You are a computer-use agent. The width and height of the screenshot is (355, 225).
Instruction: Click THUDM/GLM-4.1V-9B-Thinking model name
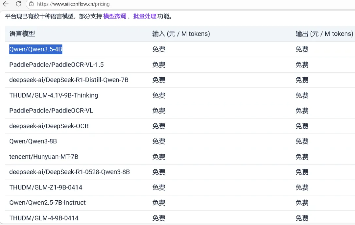click(54, 95)
